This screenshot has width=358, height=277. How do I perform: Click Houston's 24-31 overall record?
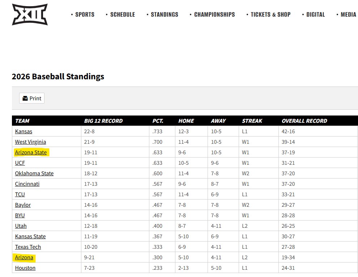click(x=288, y=268)
